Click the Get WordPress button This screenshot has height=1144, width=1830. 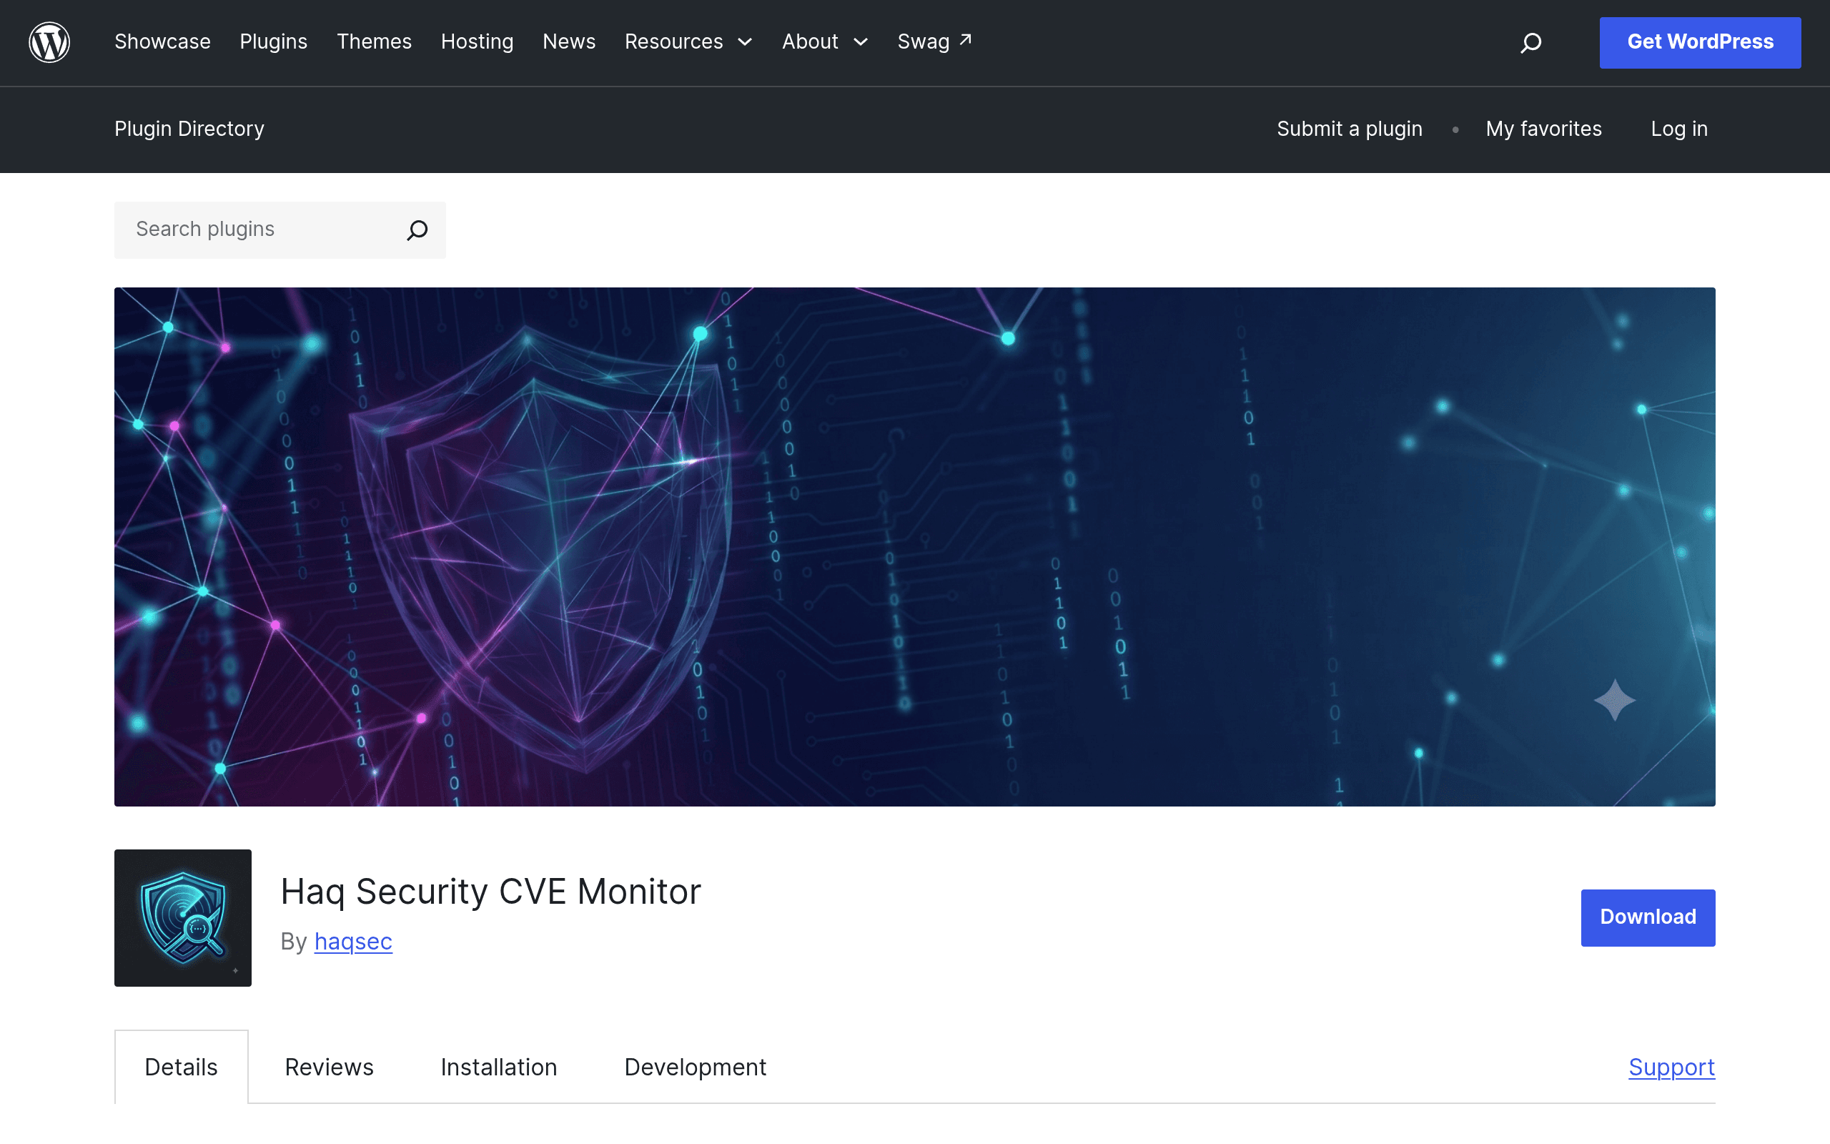point(1700,42)
